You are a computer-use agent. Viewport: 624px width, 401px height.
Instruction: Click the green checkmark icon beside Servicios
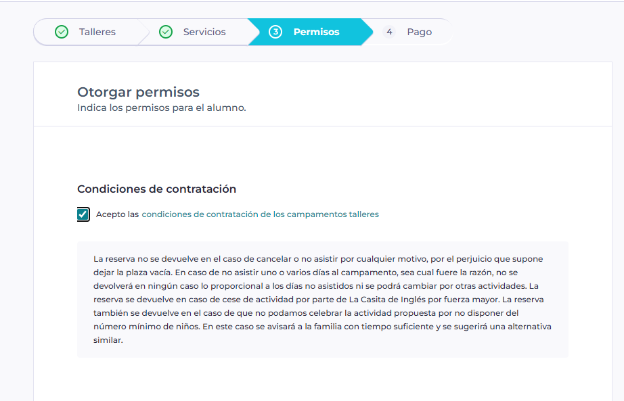[166, 32]
